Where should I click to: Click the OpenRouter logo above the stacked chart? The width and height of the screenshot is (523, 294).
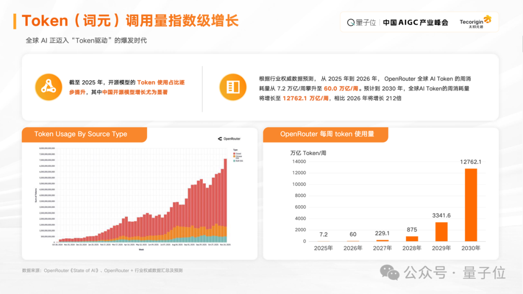[x=229, y=139]
